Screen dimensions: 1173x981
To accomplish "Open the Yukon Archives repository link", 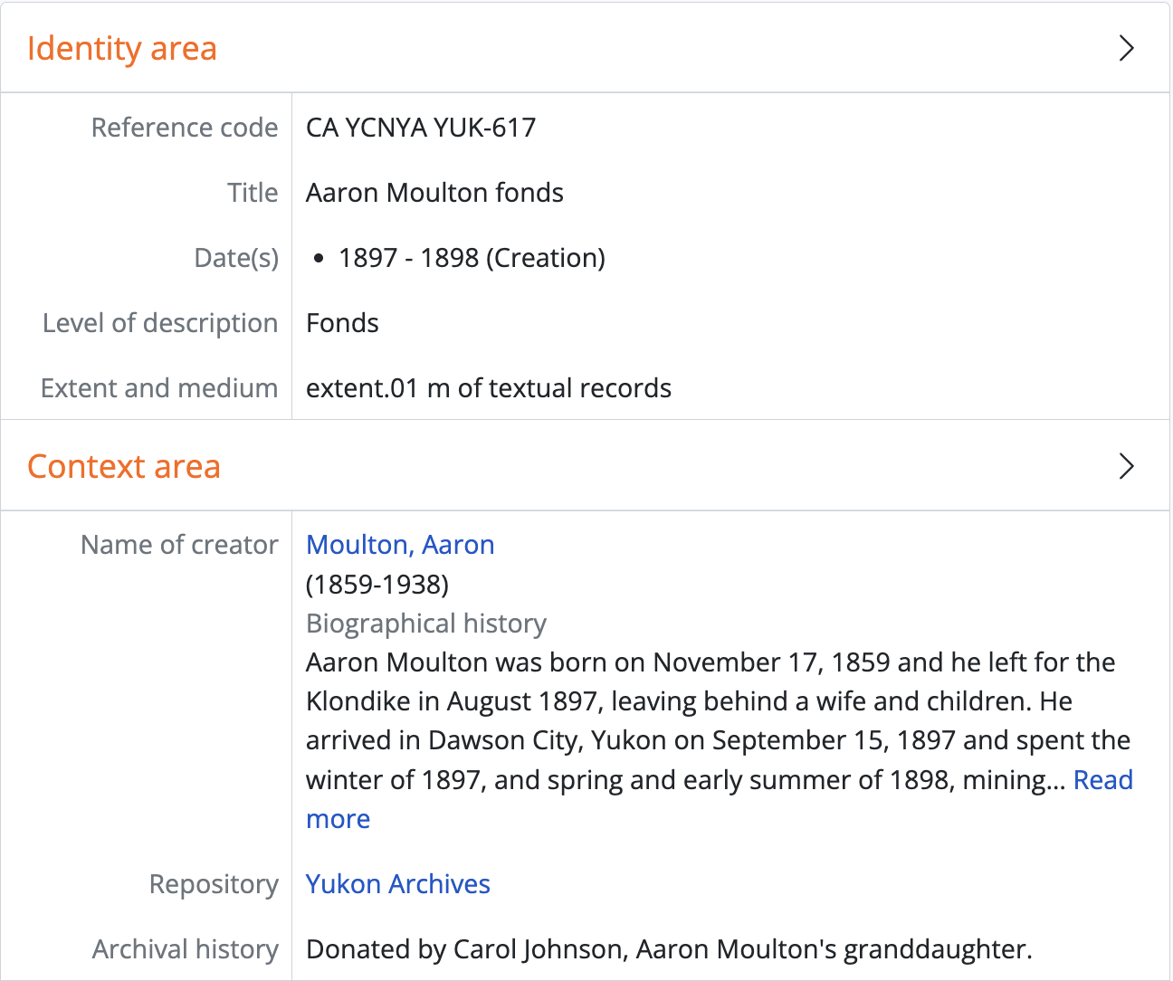I will pyautogui.click(x=398, y=884).
